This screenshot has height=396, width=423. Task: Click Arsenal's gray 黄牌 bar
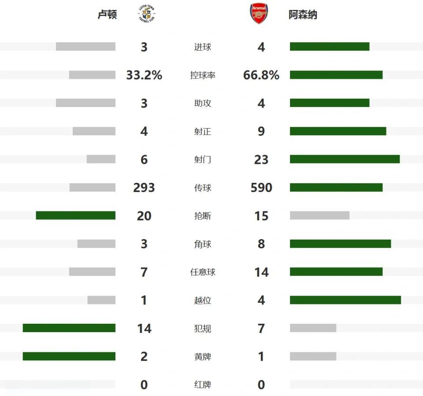tap(313, 356)
